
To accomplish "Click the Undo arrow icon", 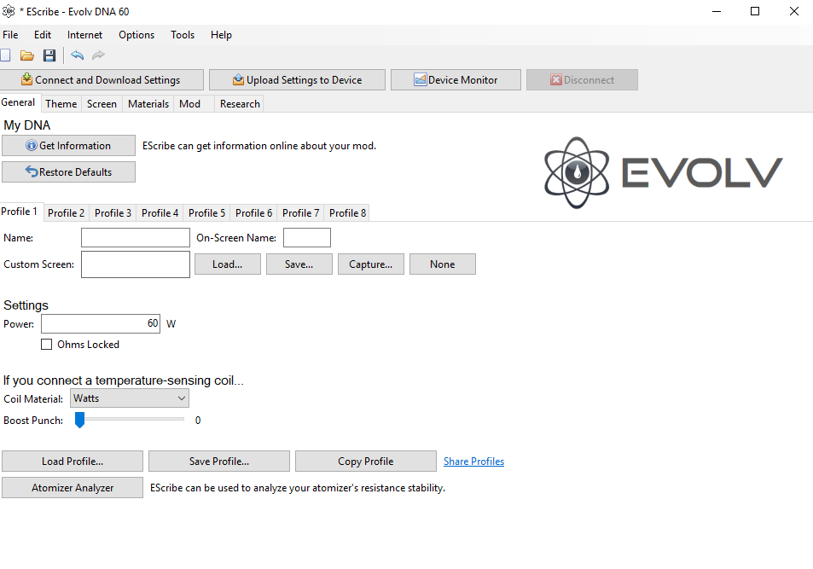I will (78, 55).
